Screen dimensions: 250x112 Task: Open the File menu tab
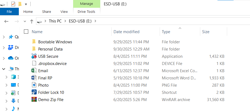click(x=9, y=11)
